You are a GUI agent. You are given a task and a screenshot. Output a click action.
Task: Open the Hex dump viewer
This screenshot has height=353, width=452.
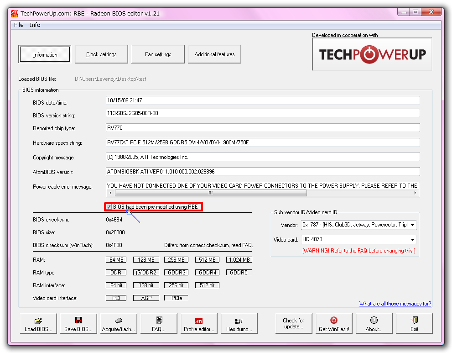(239, 324)
